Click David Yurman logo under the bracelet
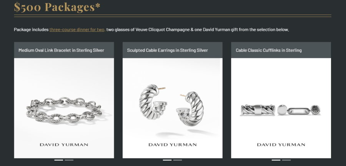Image resolution: width=346 pixels, height=166 pixels. click(64, 145)
